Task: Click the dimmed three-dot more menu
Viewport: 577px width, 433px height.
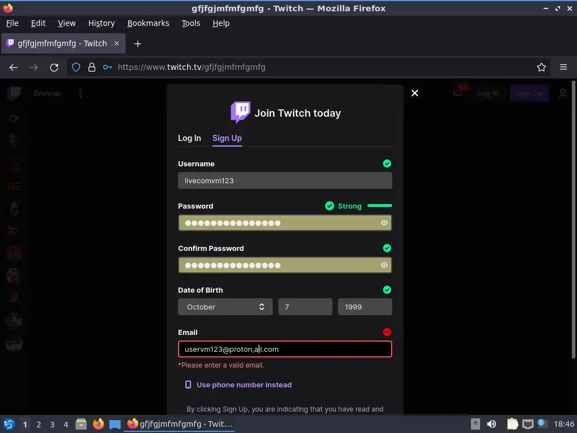Action: pyautogui.click(x=80, y=93)
